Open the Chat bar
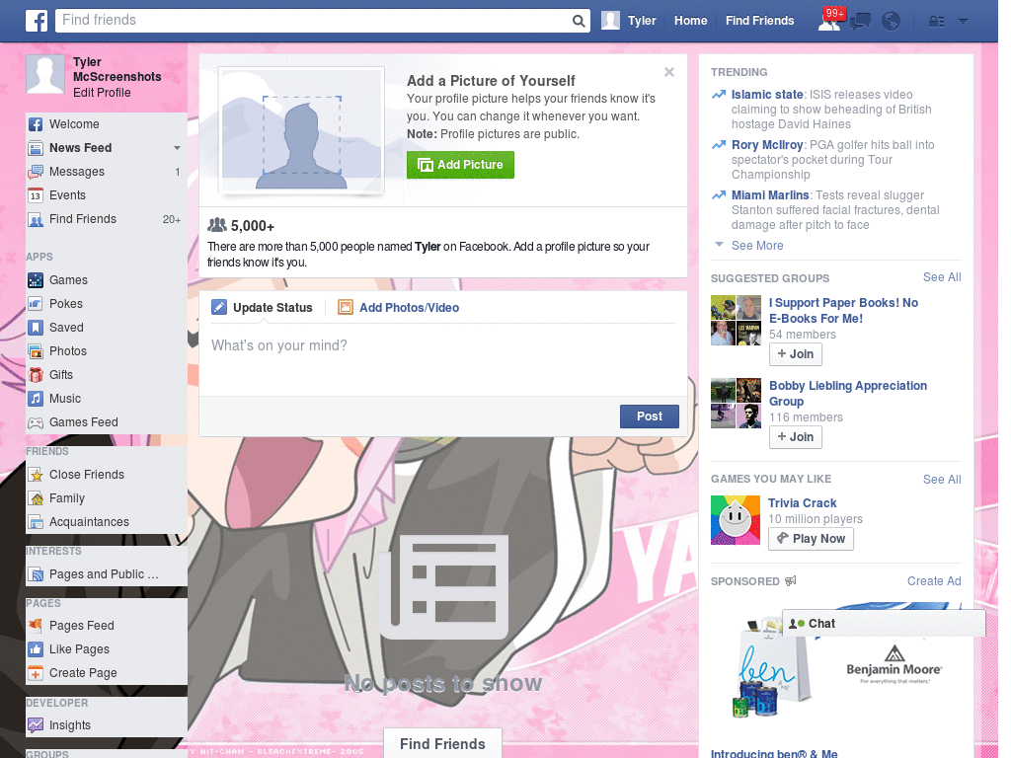Viewport: 1011px width, 758px height. (884, 624)
